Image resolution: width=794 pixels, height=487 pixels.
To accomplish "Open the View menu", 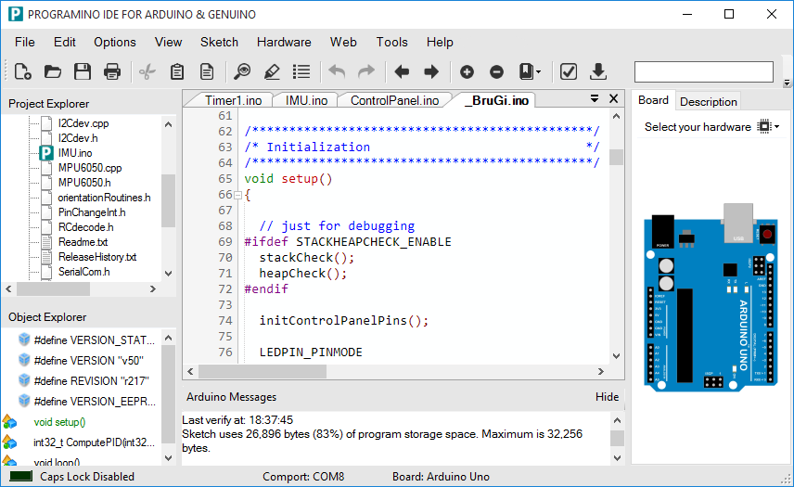I will point(168,42).
